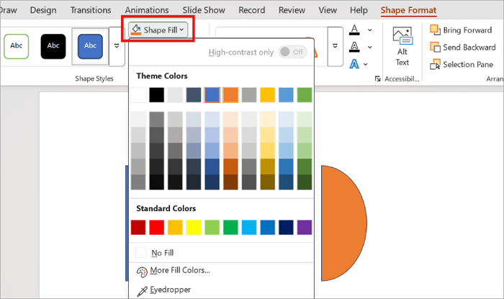504x299 pixels.
Task: Select the black theme color
Action: [x=156, y=95]
